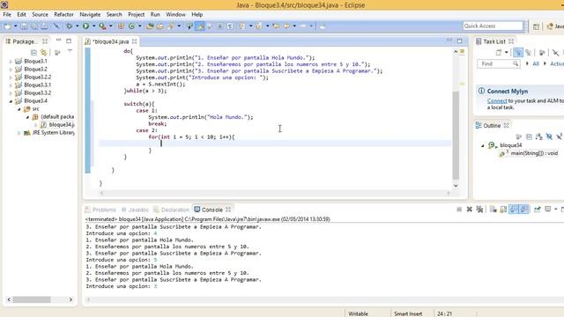Click the Pin Console icon
This screenshot has width=564, height=317.
(x=537, y=210)
